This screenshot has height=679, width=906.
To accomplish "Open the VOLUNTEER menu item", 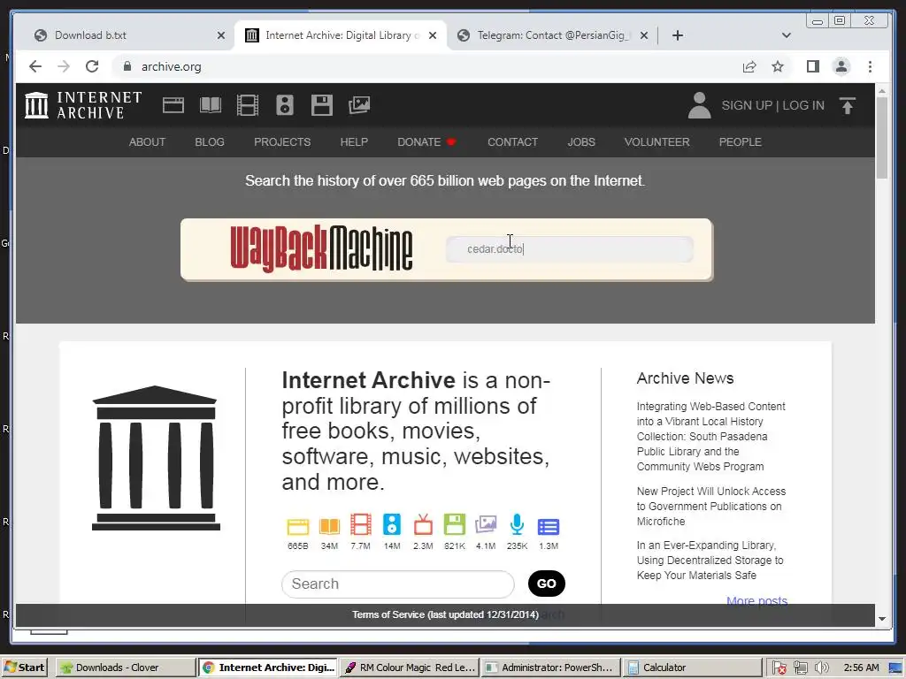I will [x=656, y=142].
